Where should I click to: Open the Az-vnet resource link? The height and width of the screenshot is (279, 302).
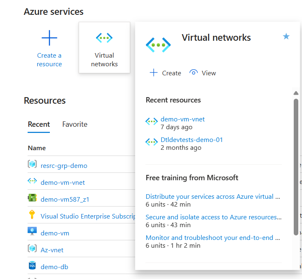52,250
